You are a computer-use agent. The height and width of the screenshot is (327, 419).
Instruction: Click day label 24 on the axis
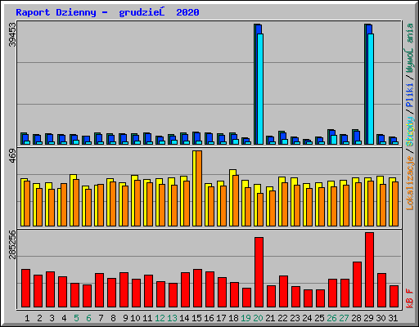point(307,318)
